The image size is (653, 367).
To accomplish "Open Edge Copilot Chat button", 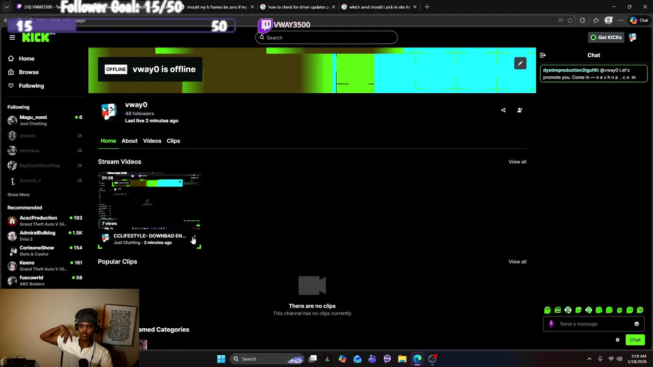I will pyautogui.click(x=640, y=20).
